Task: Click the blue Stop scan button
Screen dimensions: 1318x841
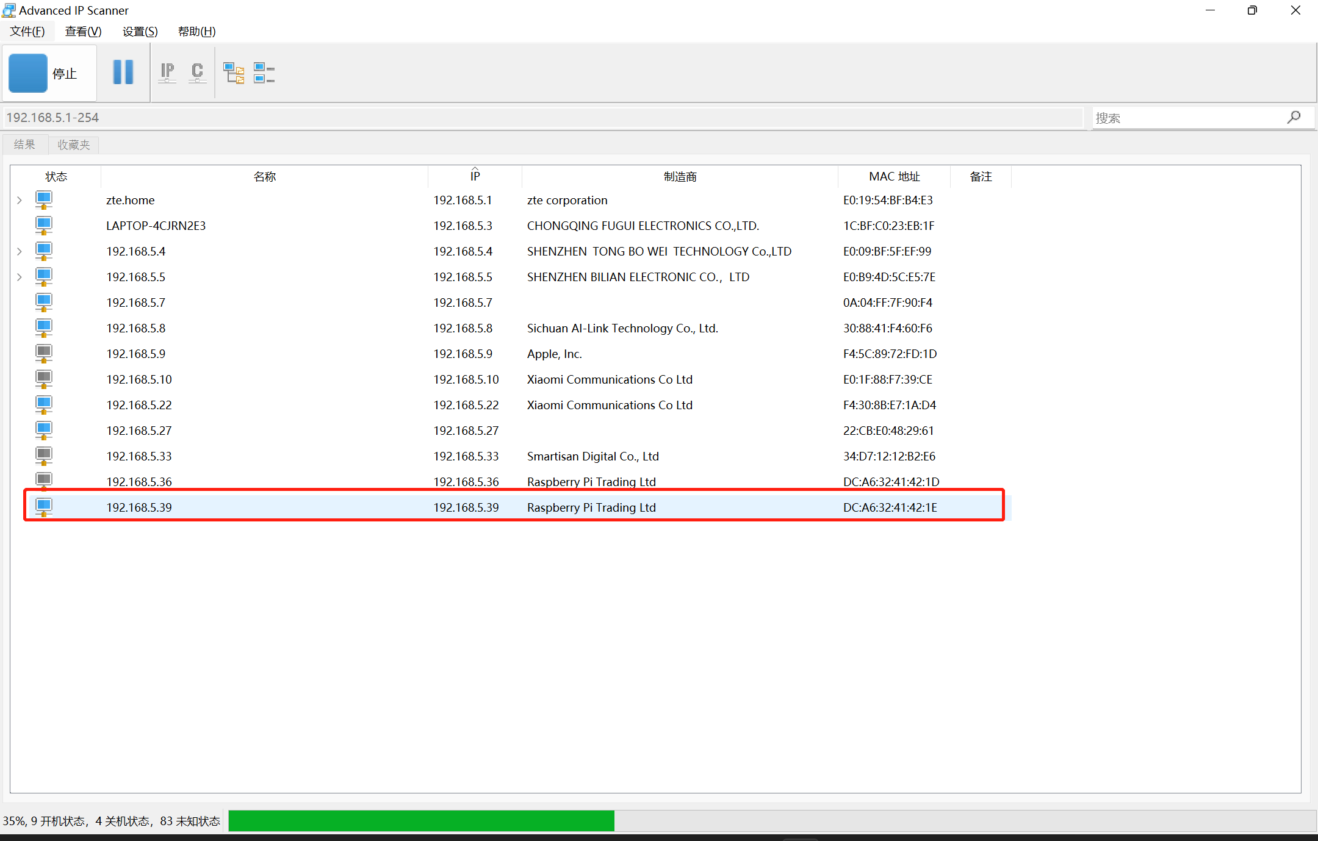Action: coord(28,73)
